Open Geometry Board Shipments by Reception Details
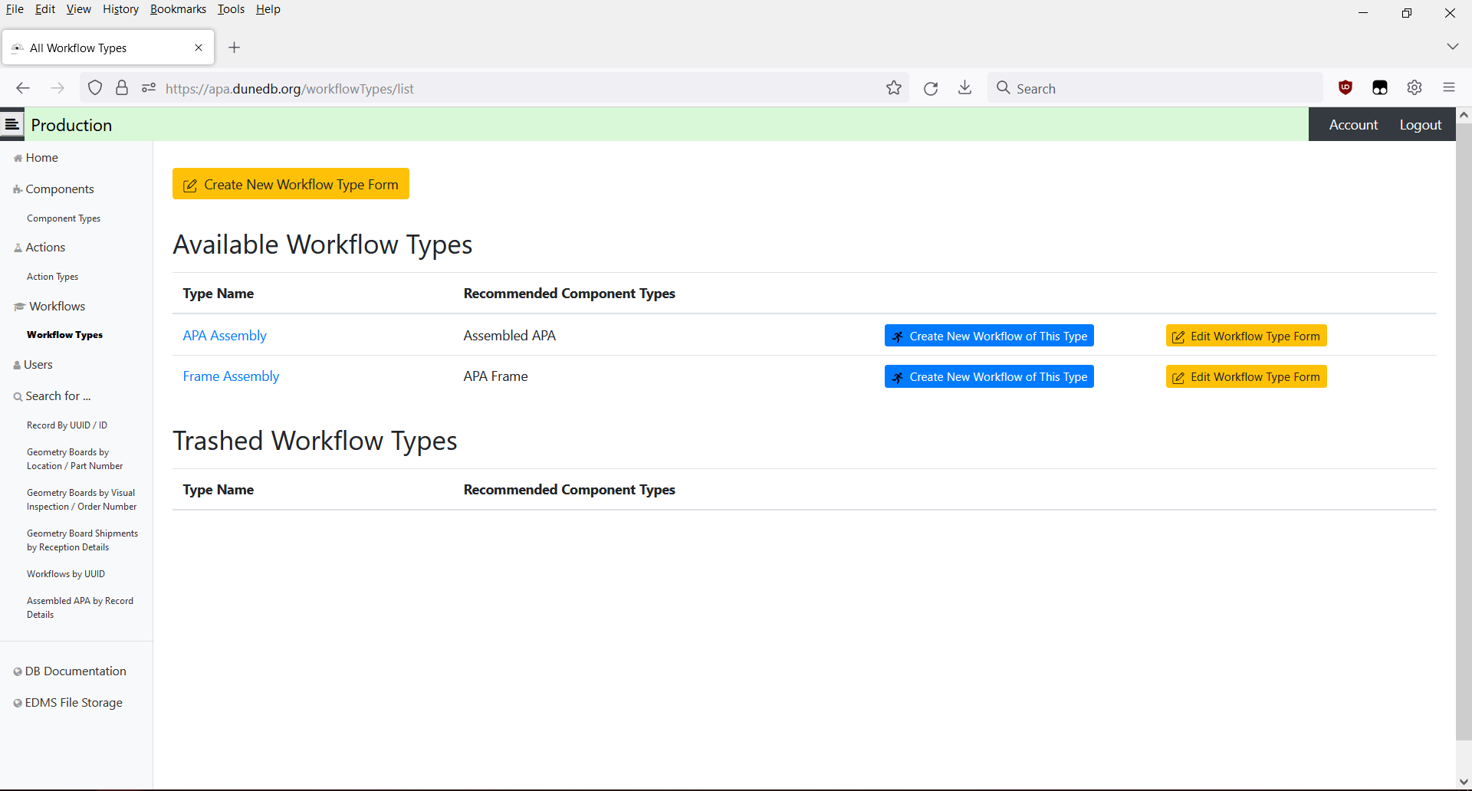1472x791 pixels. click(x=82, y=540)
